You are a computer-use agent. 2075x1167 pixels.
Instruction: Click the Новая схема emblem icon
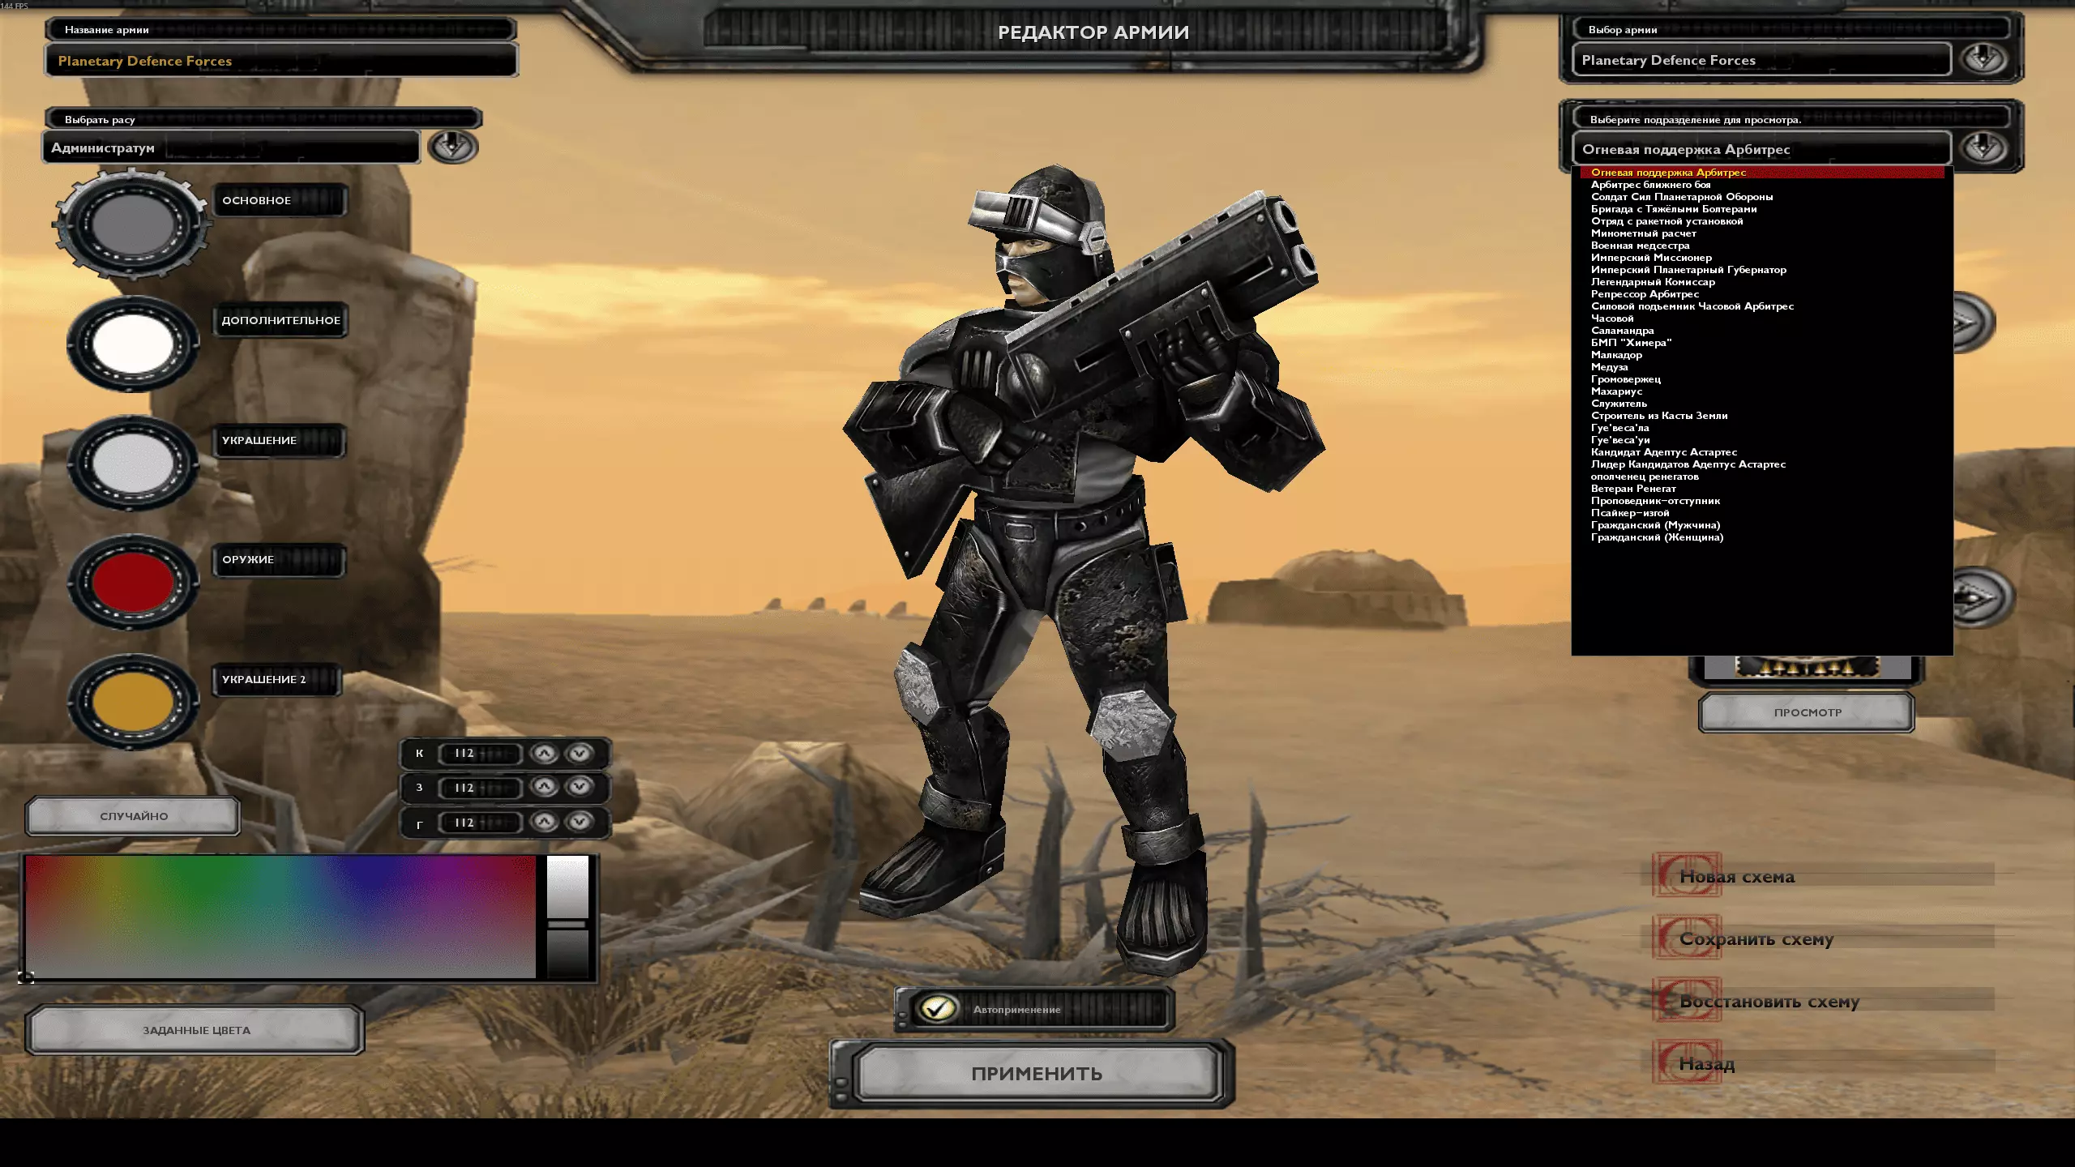pyautogui.click(x=1688, y=875)
